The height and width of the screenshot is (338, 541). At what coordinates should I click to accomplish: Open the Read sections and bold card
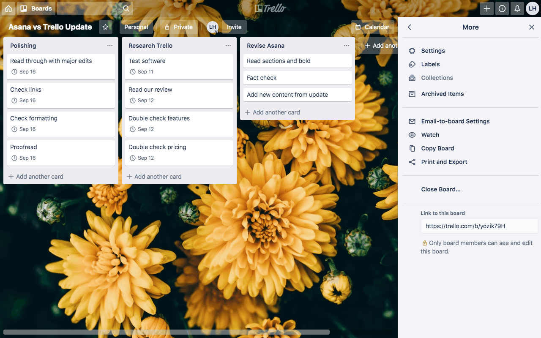(x=298, y=61)
